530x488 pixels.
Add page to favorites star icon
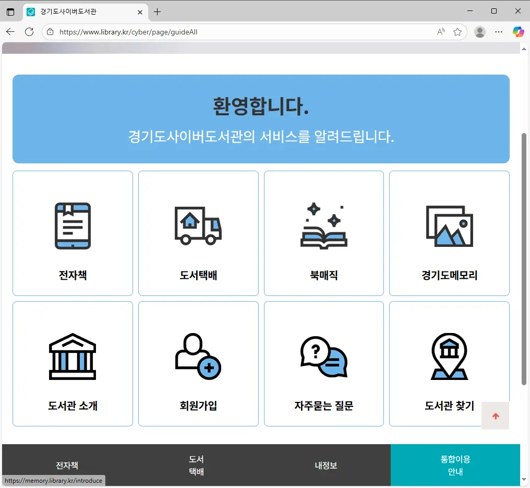tap(457, 32)
